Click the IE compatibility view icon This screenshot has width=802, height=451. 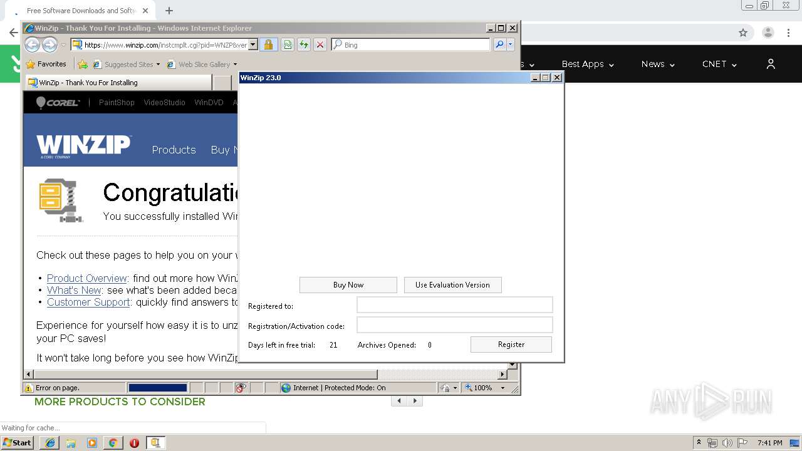tap(288, 44)
